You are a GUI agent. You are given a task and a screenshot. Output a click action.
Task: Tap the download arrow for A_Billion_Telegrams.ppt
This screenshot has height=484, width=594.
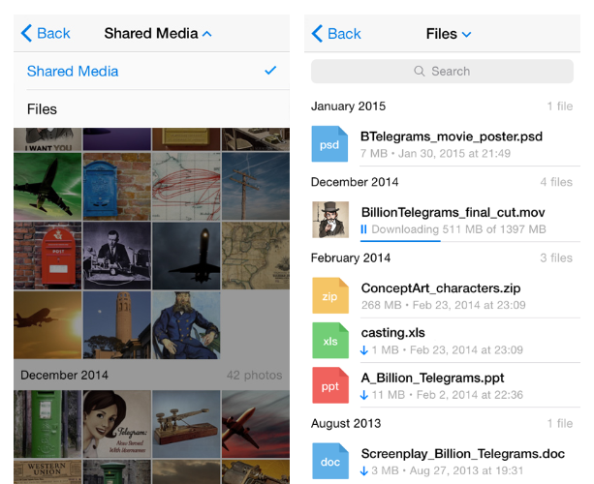coord(364,395)
